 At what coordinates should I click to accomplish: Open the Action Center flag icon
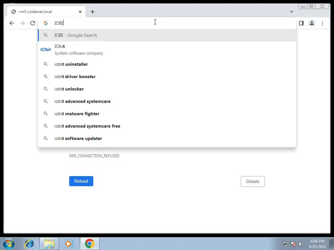[x=293, y=244]
